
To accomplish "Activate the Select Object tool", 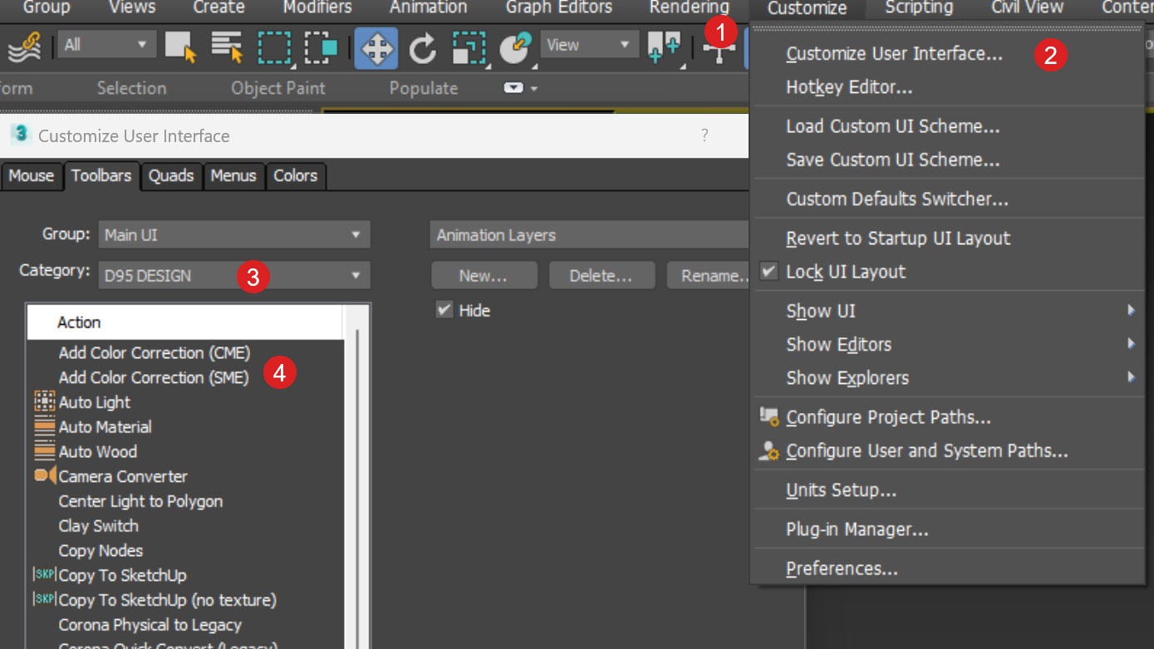I will (180, 47).
